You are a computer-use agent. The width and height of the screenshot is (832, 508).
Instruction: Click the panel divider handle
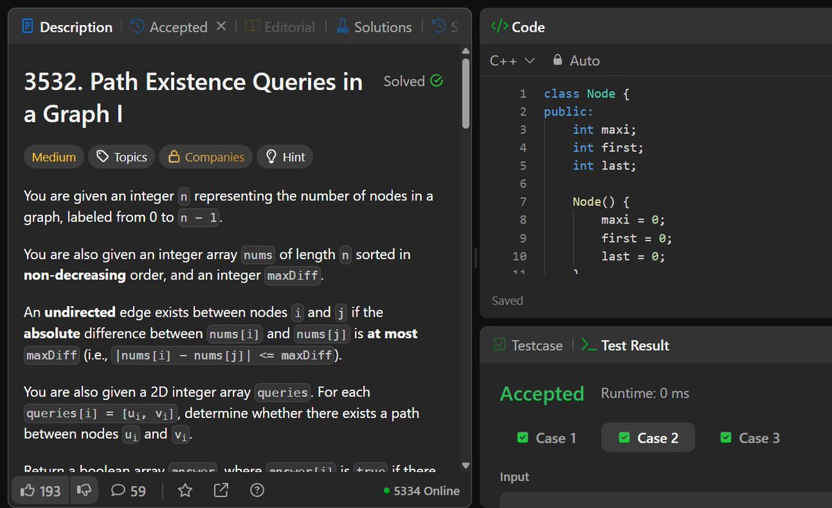pos(476,258)
